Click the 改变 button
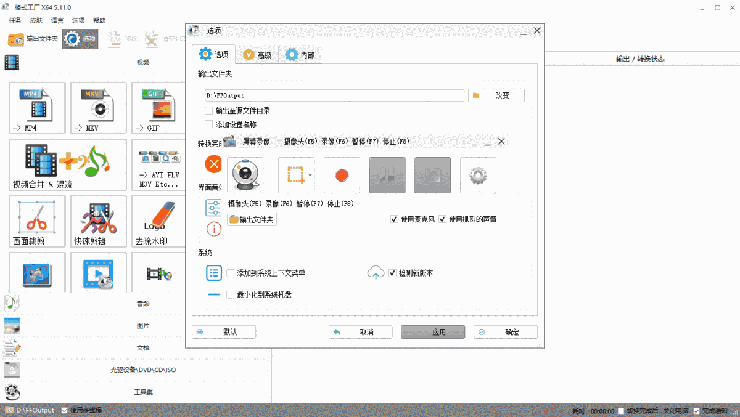The width and height of the screenshot is (740, 417). point(496,95)
